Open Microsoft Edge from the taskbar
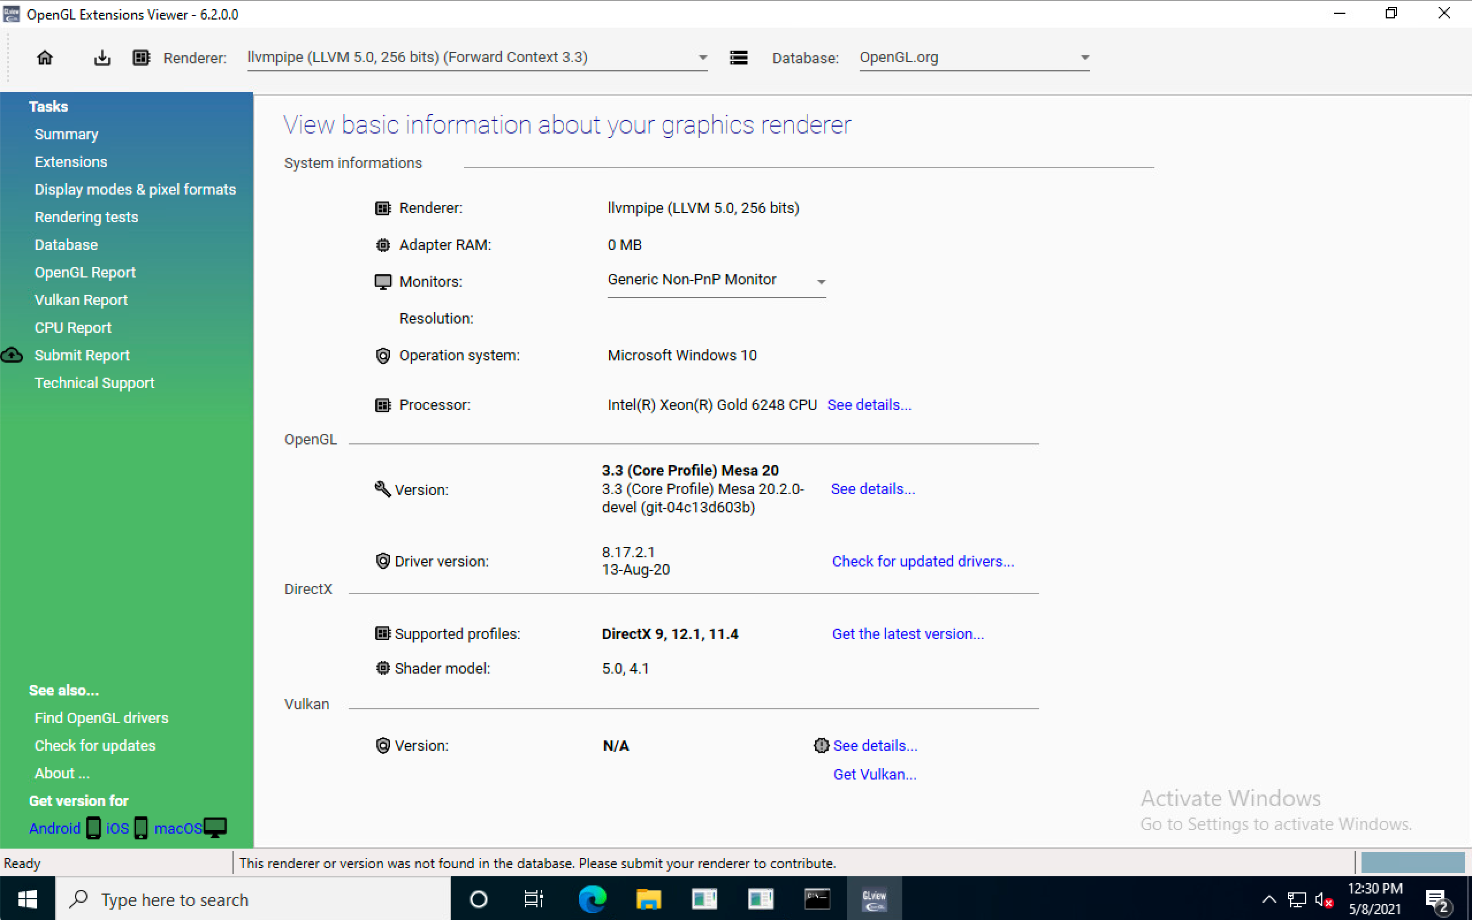Screen dimensions: 1472x920 (592, 899)
